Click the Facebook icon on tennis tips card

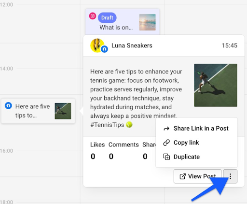pos(8,106)
